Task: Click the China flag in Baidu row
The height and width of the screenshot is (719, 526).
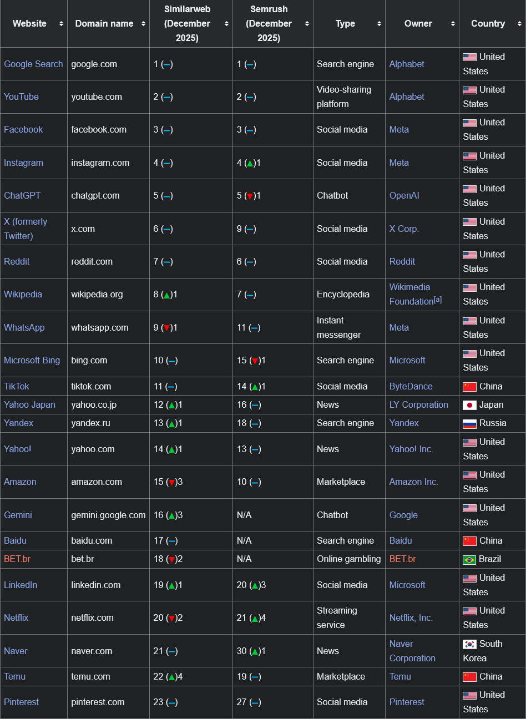Action: pyautogui.click(x=469, y=541)
